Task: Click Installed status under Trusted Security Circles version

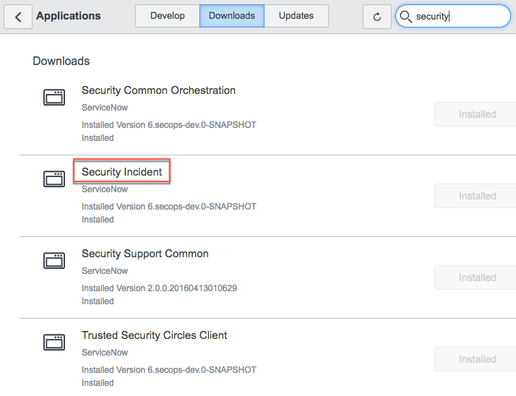Action: pos(98,383)
